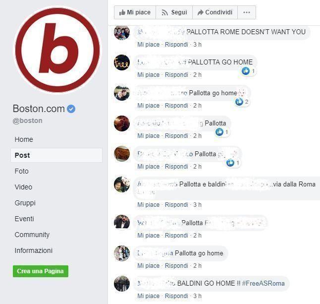Like the page with Mi piace button
Viewport: 320px width, 304px height.
(135, 12)
